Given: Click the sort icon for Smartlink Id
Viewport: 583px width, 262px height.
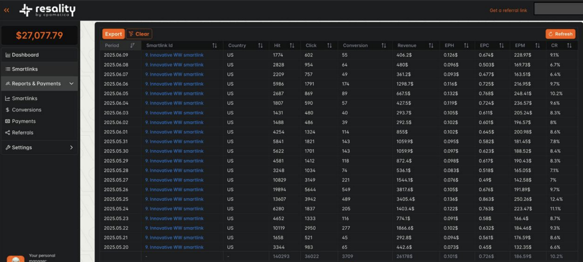Looking at the screenshot, I should coord(215,45).
